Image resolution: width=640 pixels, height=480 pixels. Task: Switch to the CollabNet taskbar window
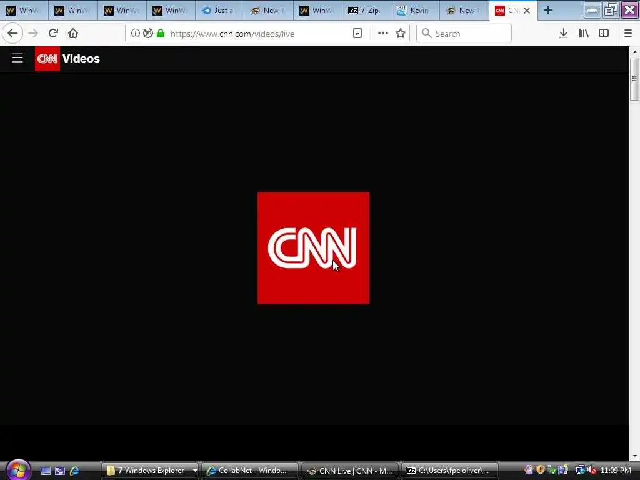coord(250,471)
